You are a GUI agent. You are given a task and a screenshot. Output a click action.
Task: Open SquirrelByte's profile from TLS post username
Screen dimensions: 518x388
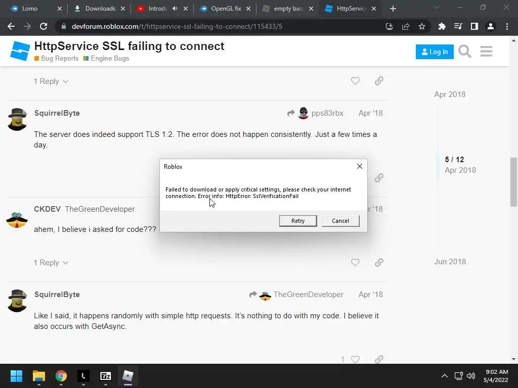pos(57,113)
